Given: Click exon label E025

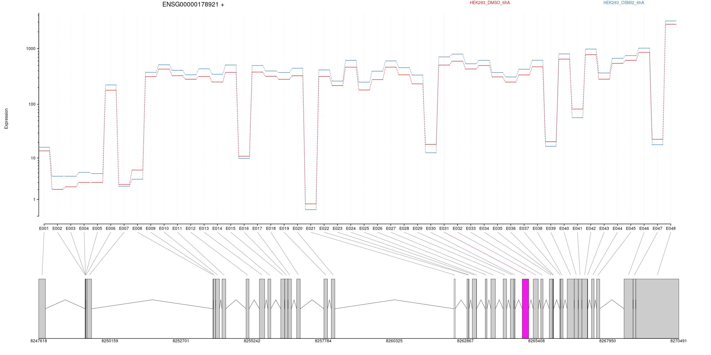Looking at the screenshot, I should point(364,228).
